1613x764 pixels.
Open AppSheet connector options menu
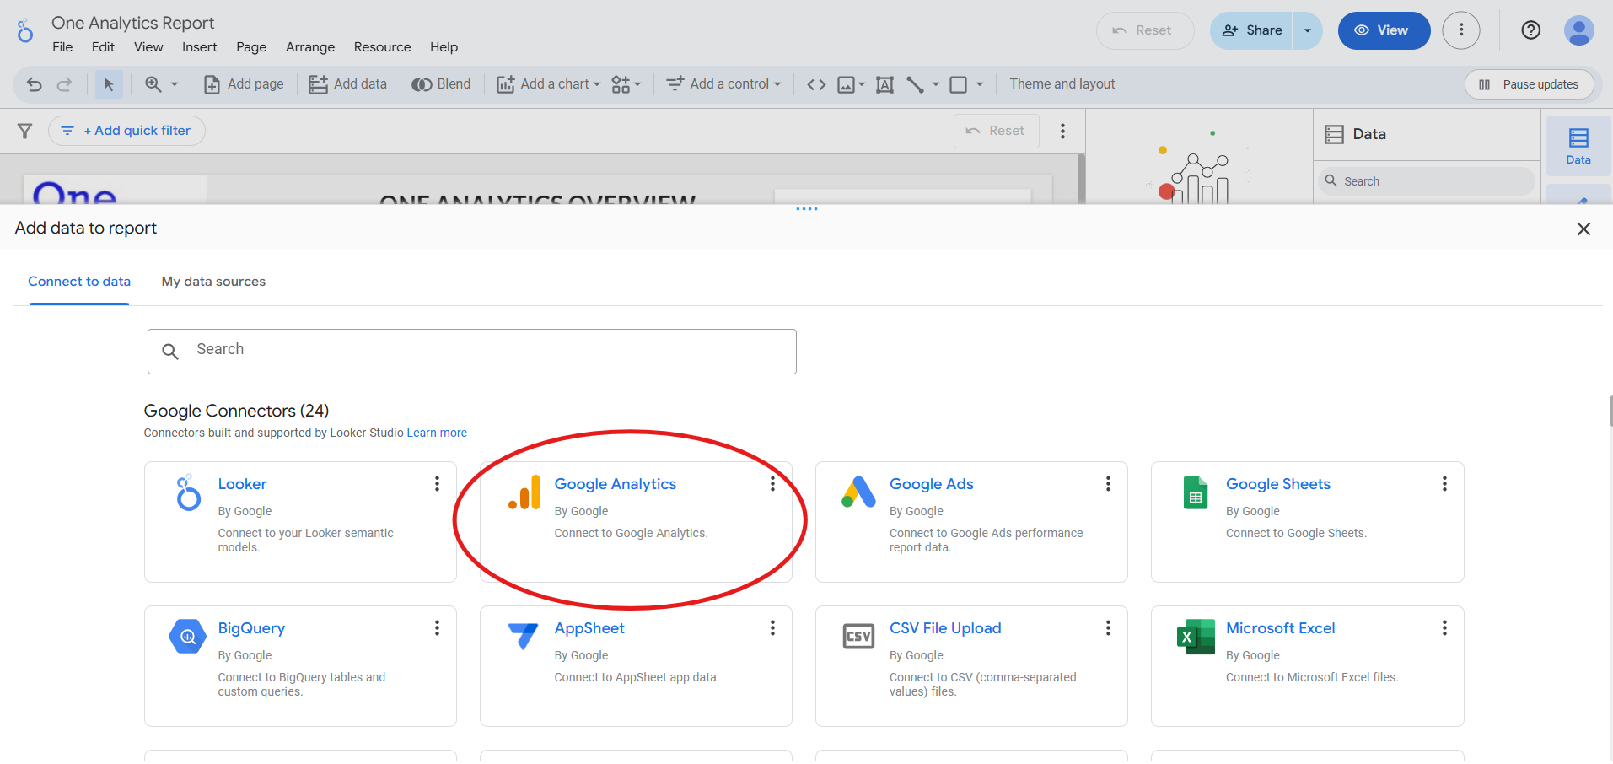click(772, 628)
